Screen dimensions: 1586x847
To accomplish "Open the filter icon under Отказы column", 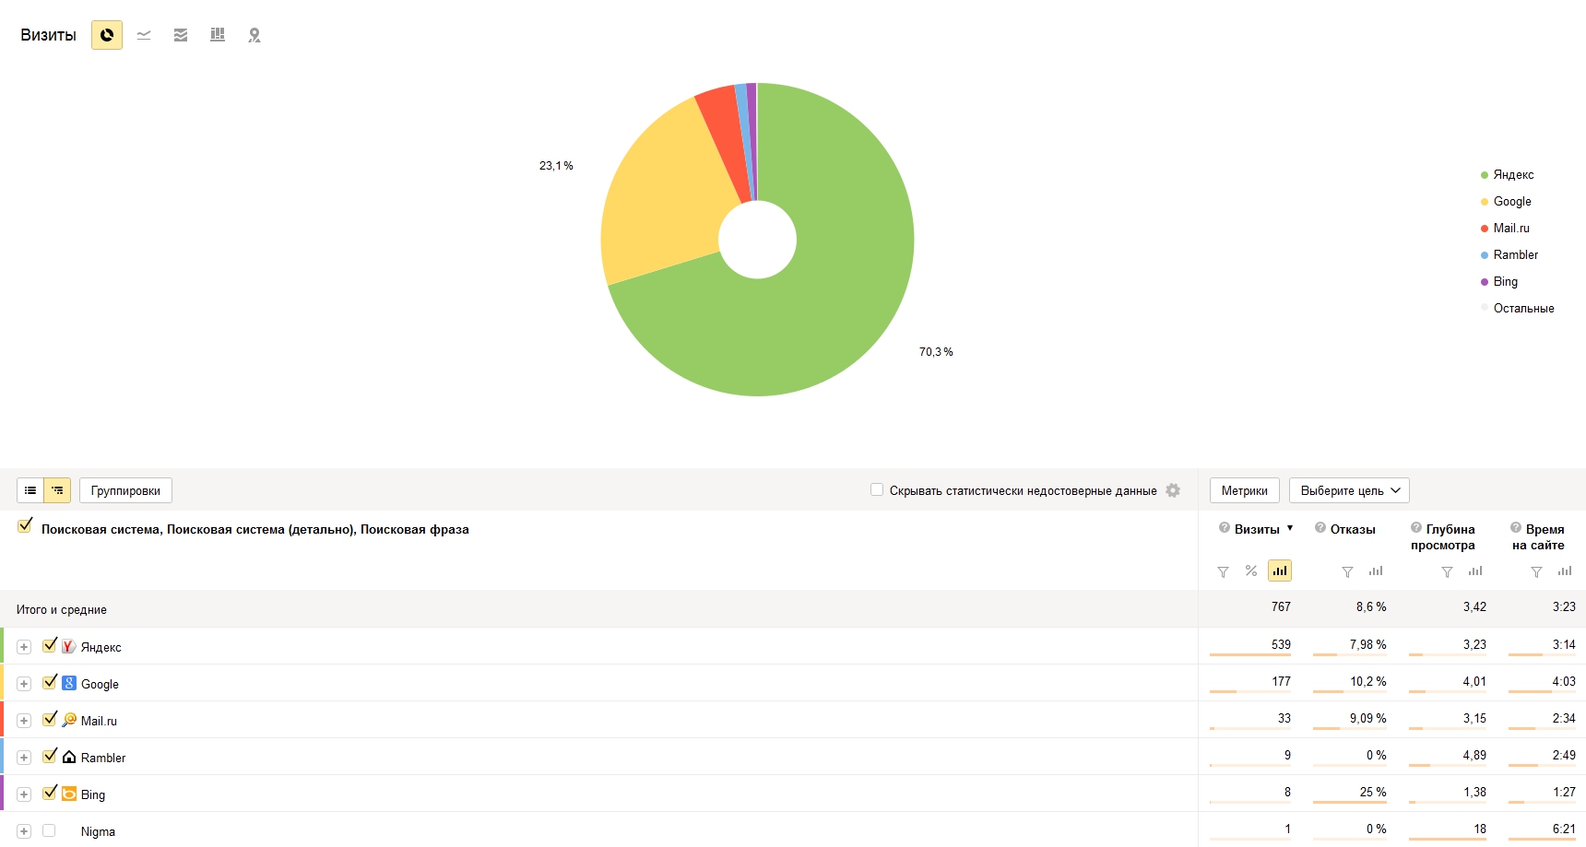I will coord(1347,571).
